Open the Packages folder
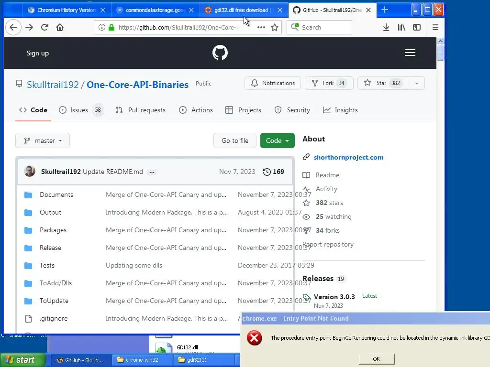Screen dimensions: 490x367 [53, 230]
